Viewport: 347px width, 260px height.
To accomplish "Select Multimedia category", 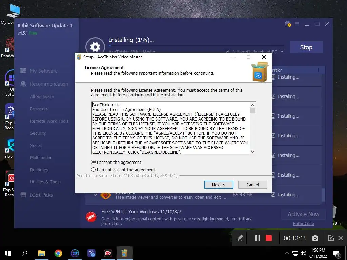I will click(41, 157).
